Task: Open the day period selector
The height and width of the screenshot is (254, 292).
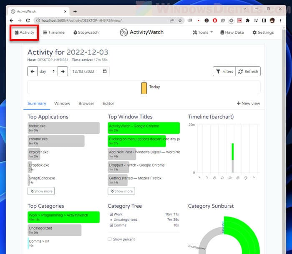Action: click(48, 71)
